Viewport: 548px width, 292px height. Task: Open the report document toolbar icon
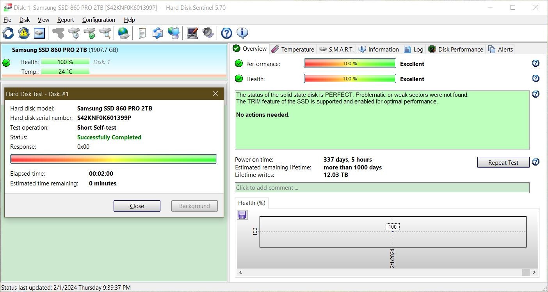point(142,33)
